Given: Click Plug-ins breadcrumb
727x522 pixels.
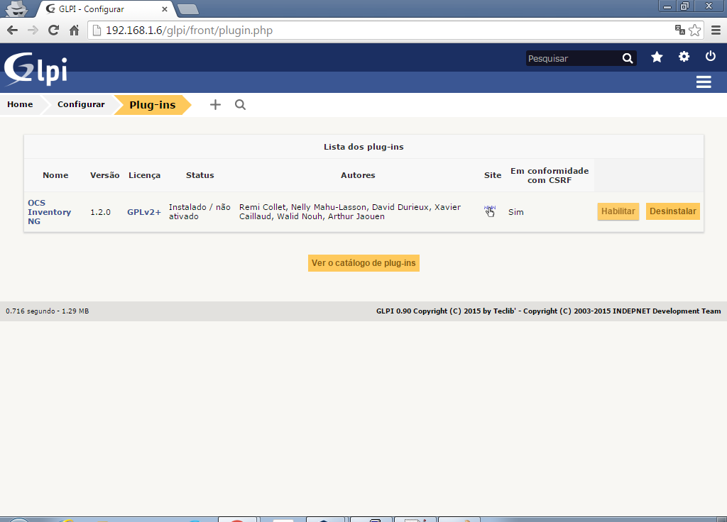Looking at the screenshot, I should [153, 105].
